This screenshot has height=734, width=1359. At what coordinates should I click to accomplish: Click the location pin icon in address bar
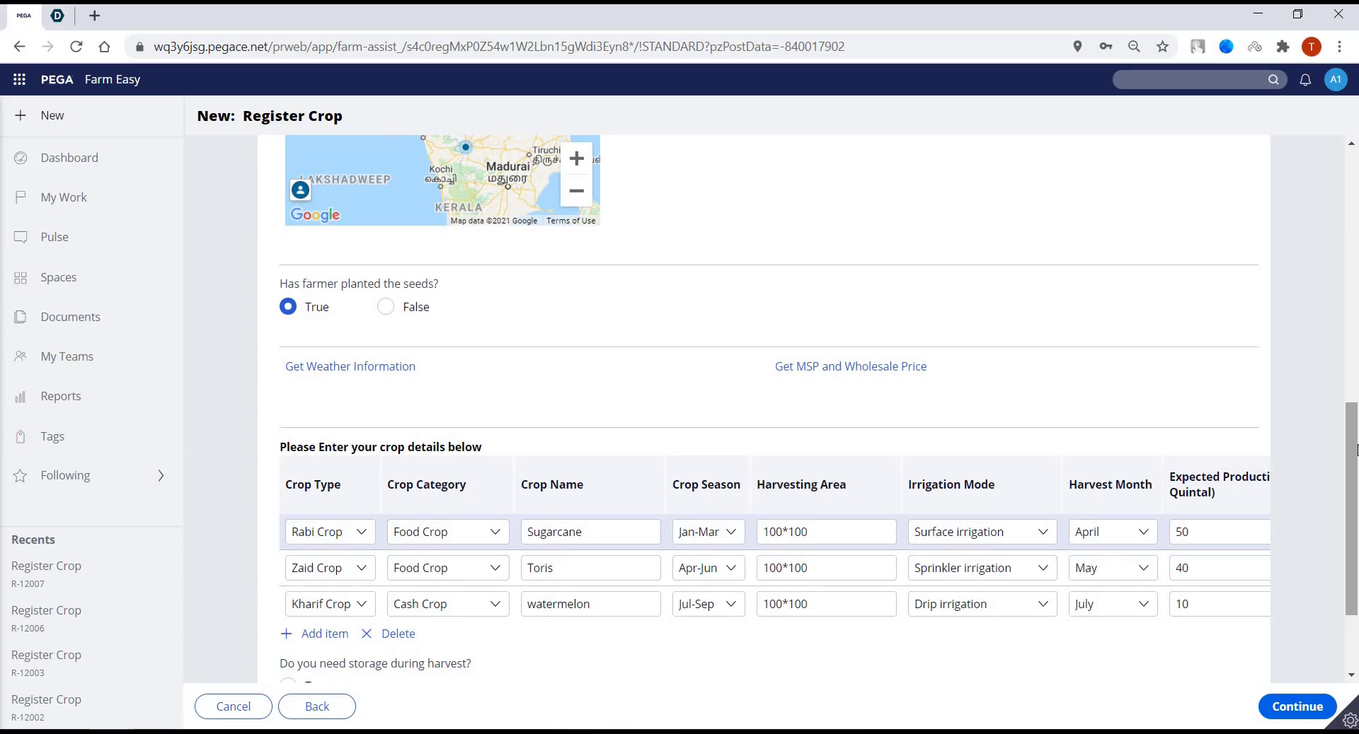[1077, 47]
